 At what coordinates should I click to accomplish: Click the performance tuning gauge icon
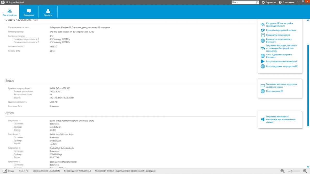(x=262, y=24)
